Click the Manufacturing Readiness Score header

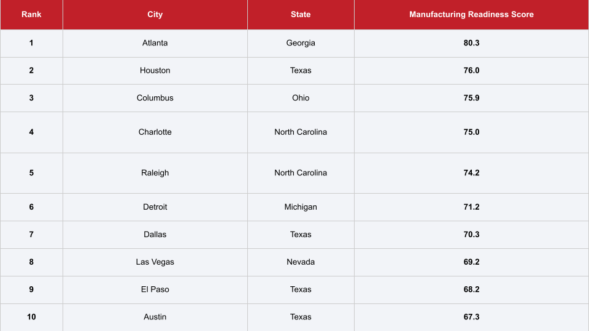(471, 15)
